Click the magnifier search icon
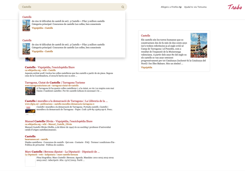This screenshot has width=245, height=171. coord(122,7)
